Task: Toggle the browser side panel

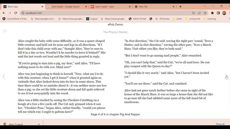Action: tap(218, 13)
